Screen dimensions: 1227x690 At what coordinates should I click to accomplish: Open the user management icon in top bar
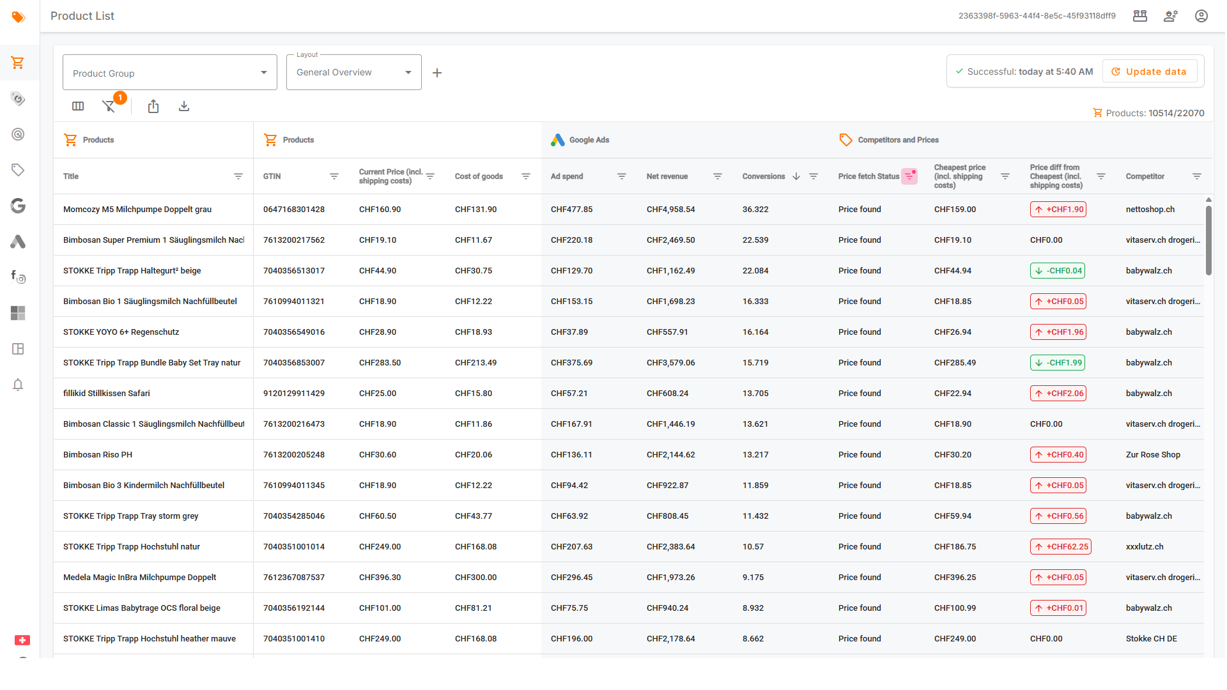pyautogui.click(x=1171, y=16)
